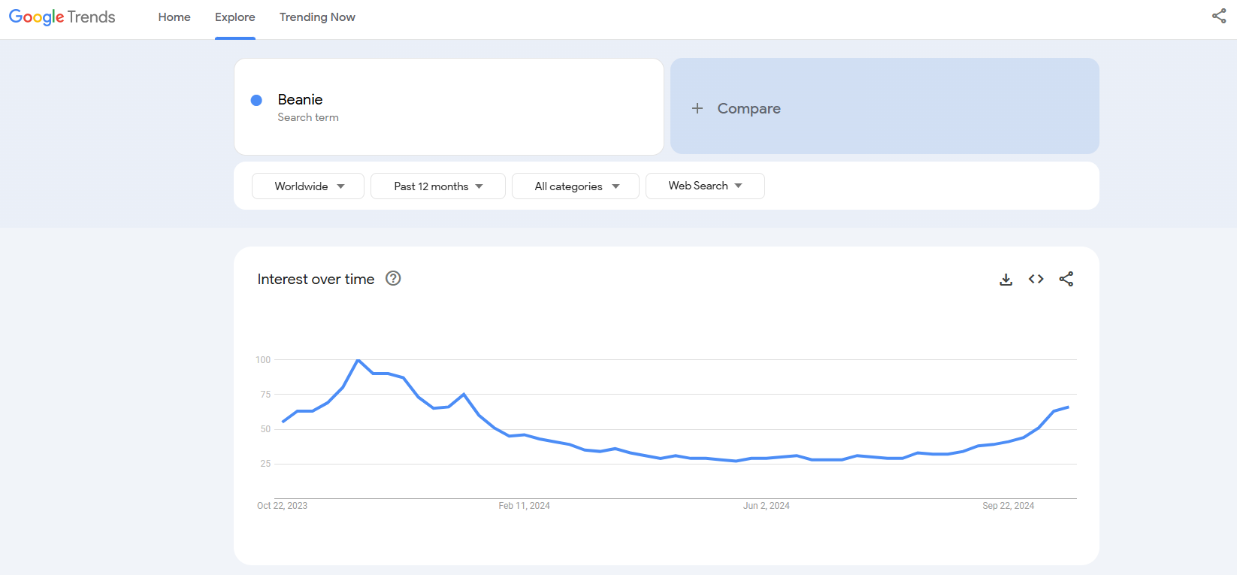Open help icon next to Interest over time

pyautogui.click(x=393, y=278)
